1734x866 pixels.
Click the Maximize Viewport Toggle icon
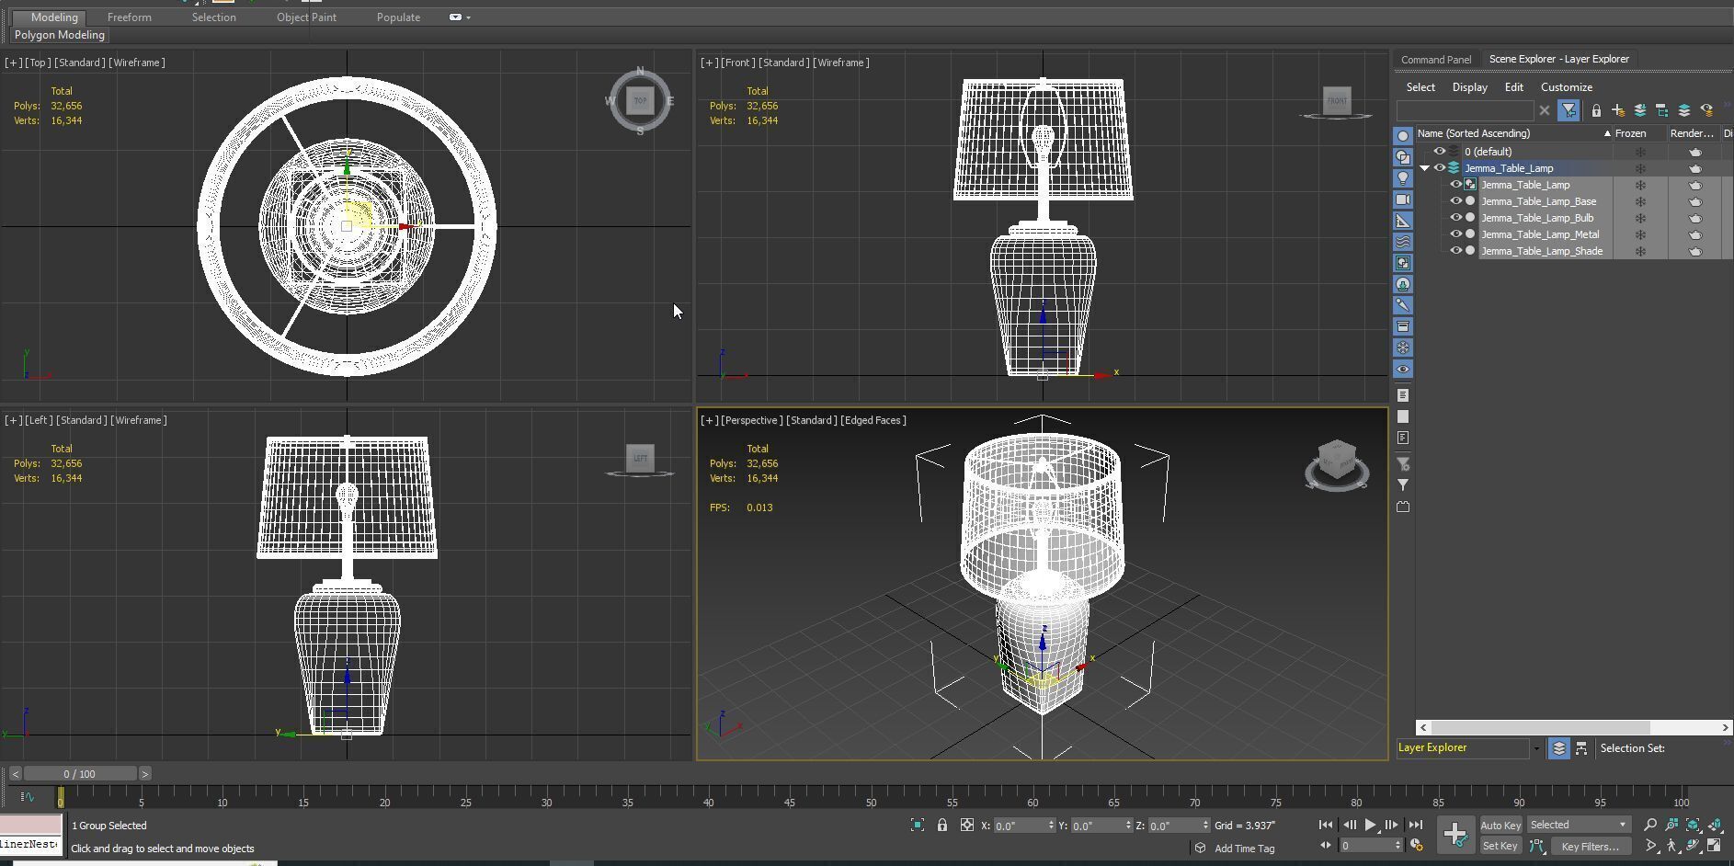point(1715,846)
